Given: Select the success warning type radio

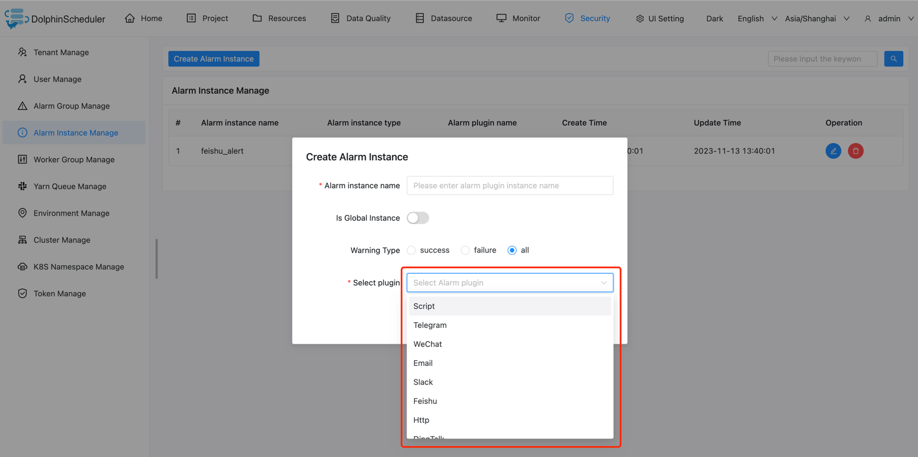Looking at the screenshot, I should pyautogui.click(x=411, y=250).
